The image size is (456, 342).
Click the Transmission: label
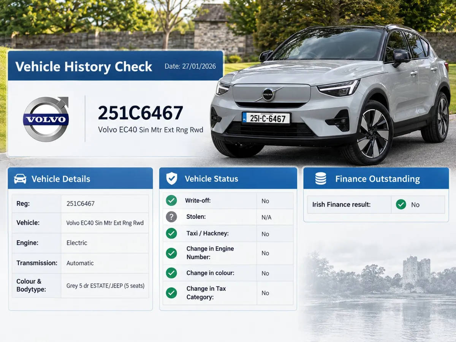point(37,263)
